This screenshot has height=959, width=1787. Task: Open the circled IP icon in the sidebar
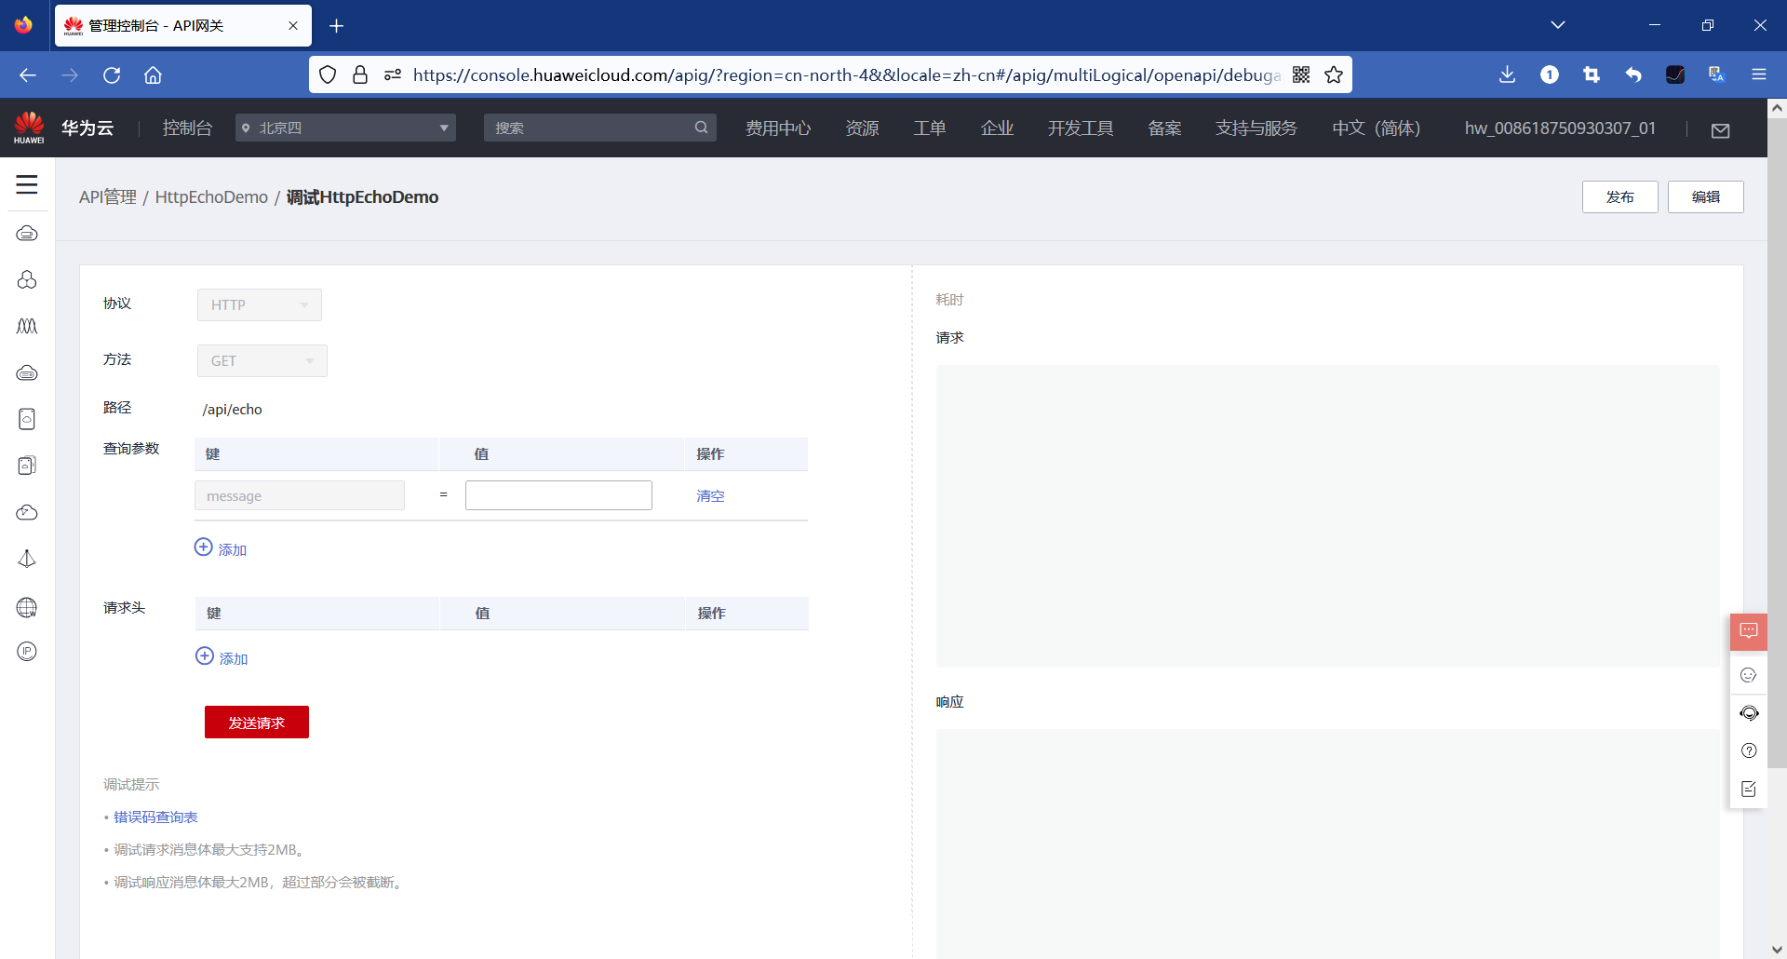(27, 652)
